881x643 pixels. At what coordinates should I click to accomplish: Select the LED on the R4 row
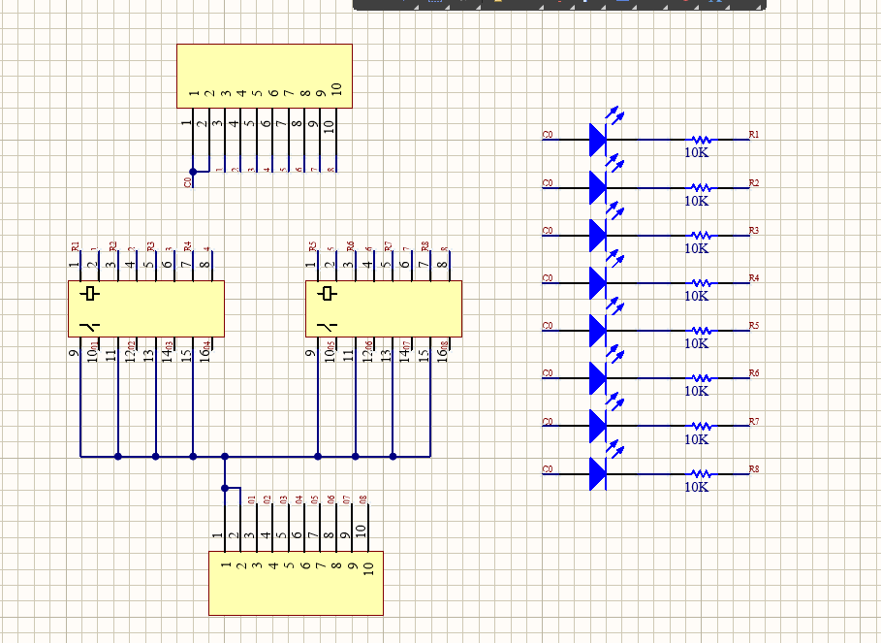[598, 283]
